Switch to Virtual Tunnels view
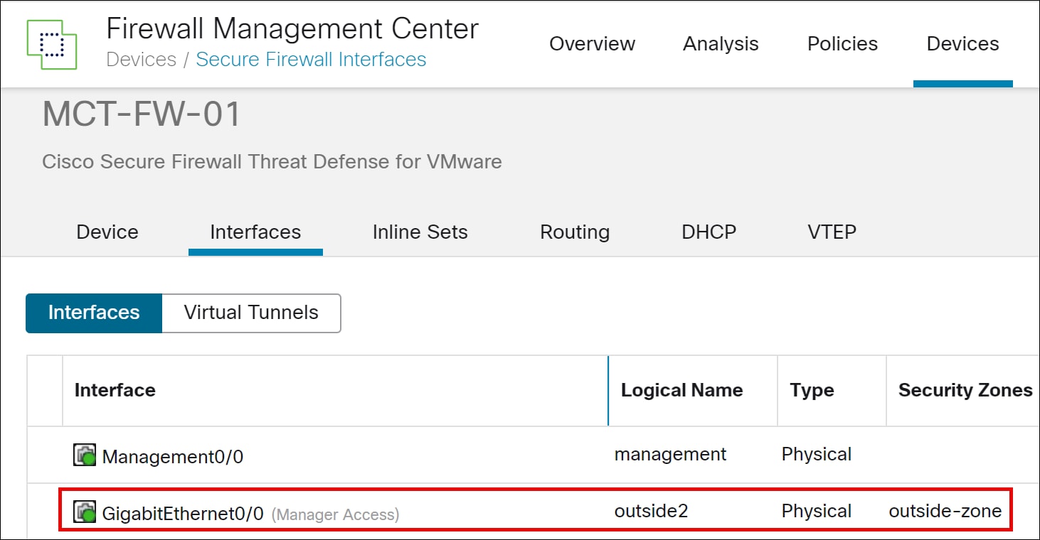Screen dimensions: 1040x540 (251, 313)
